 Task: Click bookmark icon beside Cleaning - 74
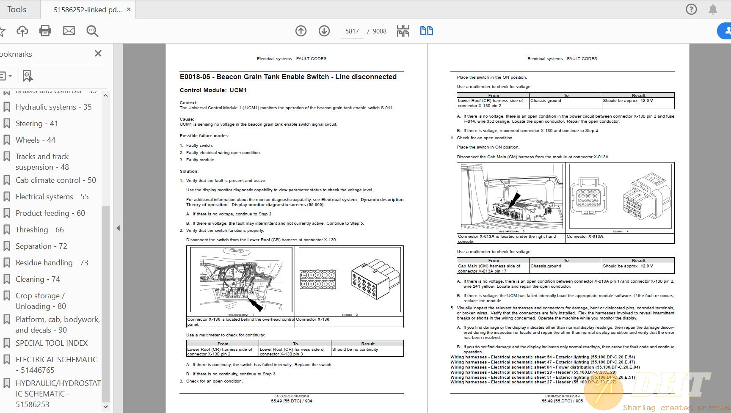click(7, 279)
